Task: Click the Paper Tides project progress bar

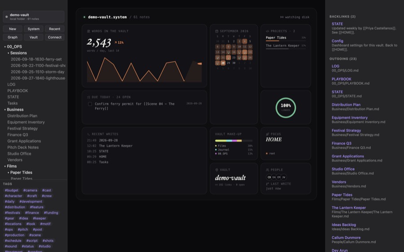Action: (x=286, y=41)
